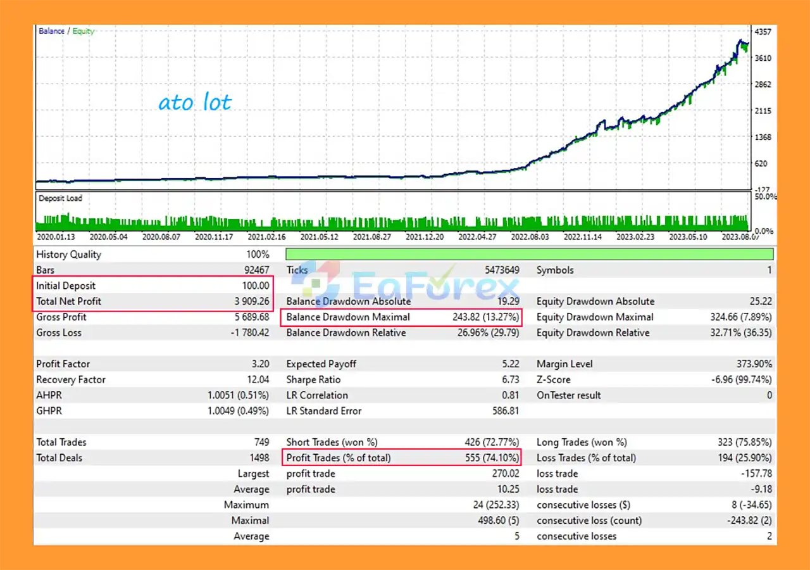The height and width of the screenshot is (570, 810).
Task: Select the 2020.01.13 date on timeline
Action: click(56, 237)
